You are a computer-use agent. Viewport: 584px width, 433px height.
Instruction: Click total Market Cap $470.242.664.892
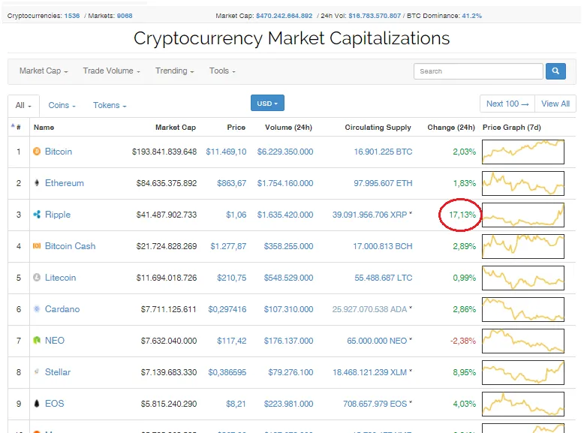(x=284, y=16)
